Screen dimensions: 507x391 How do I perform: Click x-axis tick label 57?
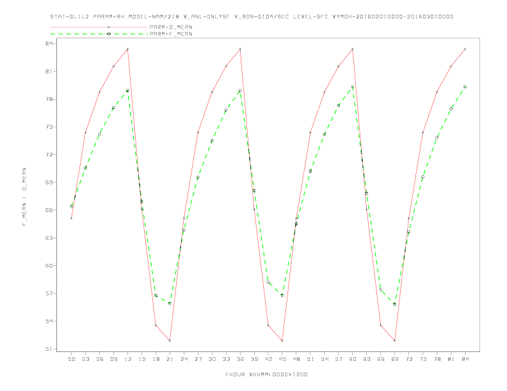click(x=339, y=359)
